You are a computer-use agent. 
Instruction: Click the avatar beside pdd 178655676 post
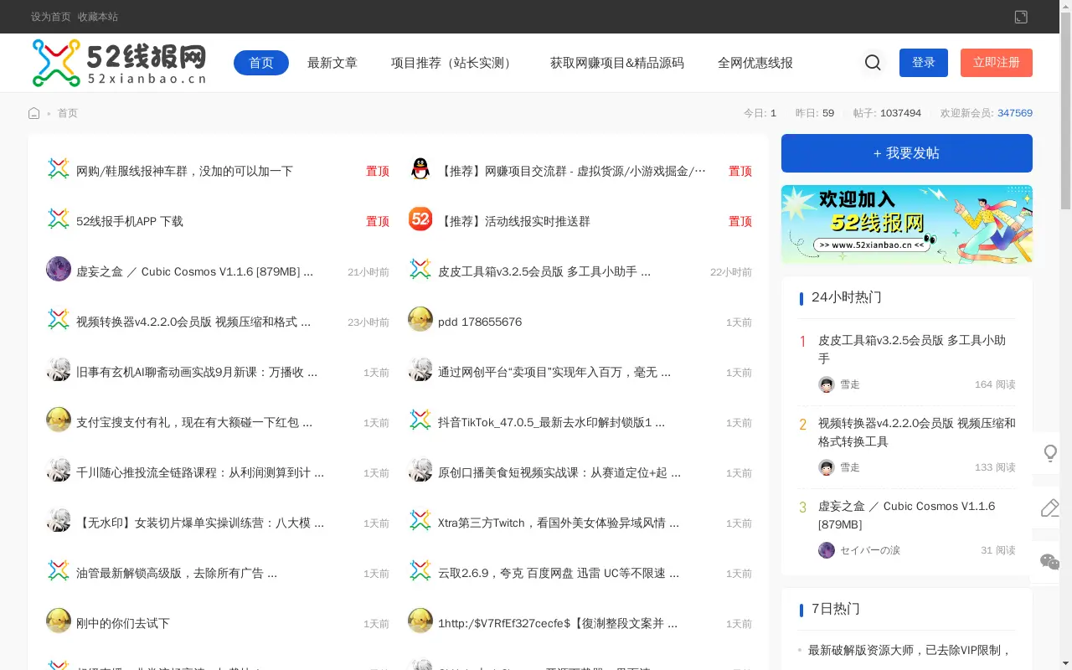pyautogui.click(x=420, y=319)
